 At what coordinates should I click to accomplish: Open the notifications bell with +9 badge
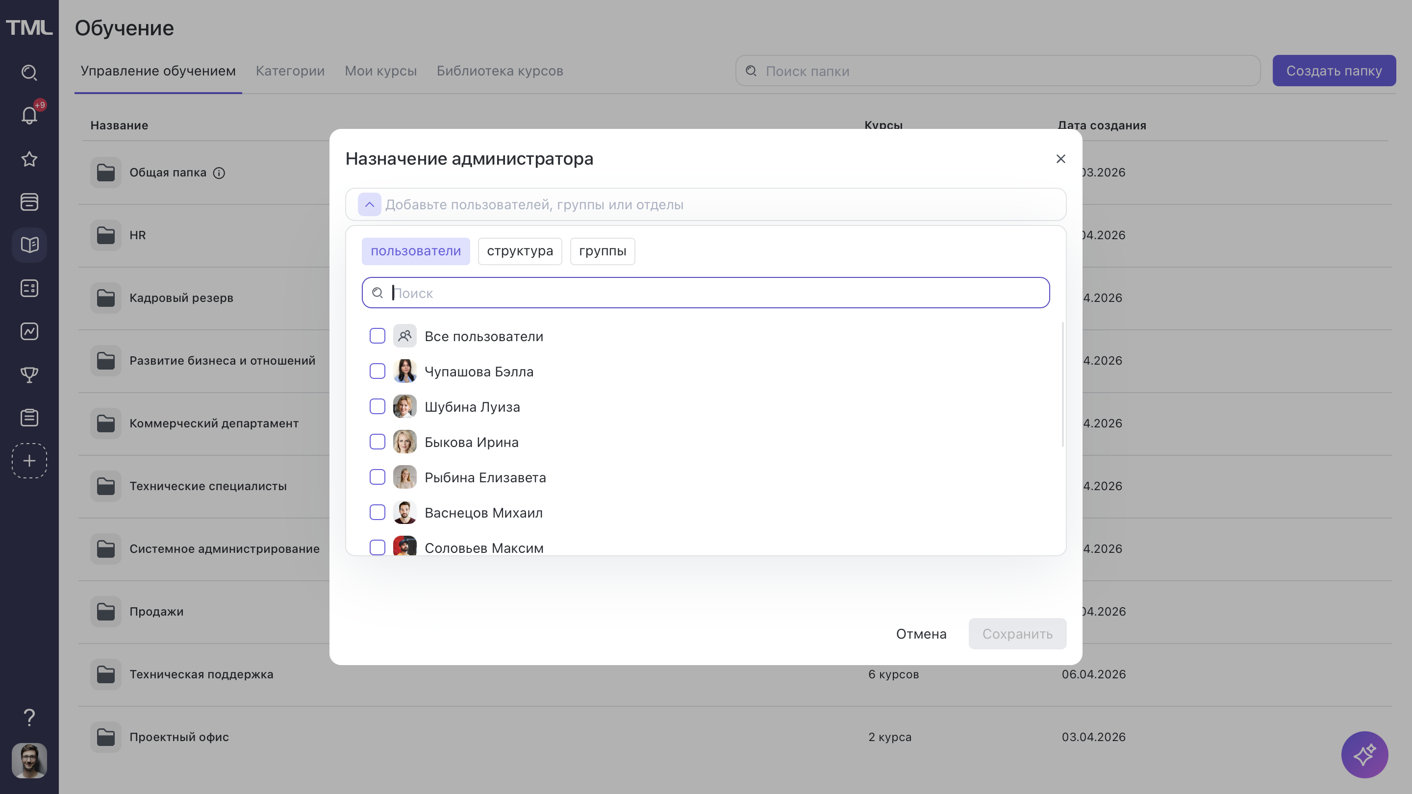[x=29, y=115]
